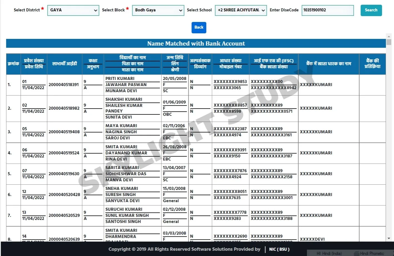Click student name PRITI KUMARI
Viewport: 394px width, 256px height.
(x=120, y=79)
